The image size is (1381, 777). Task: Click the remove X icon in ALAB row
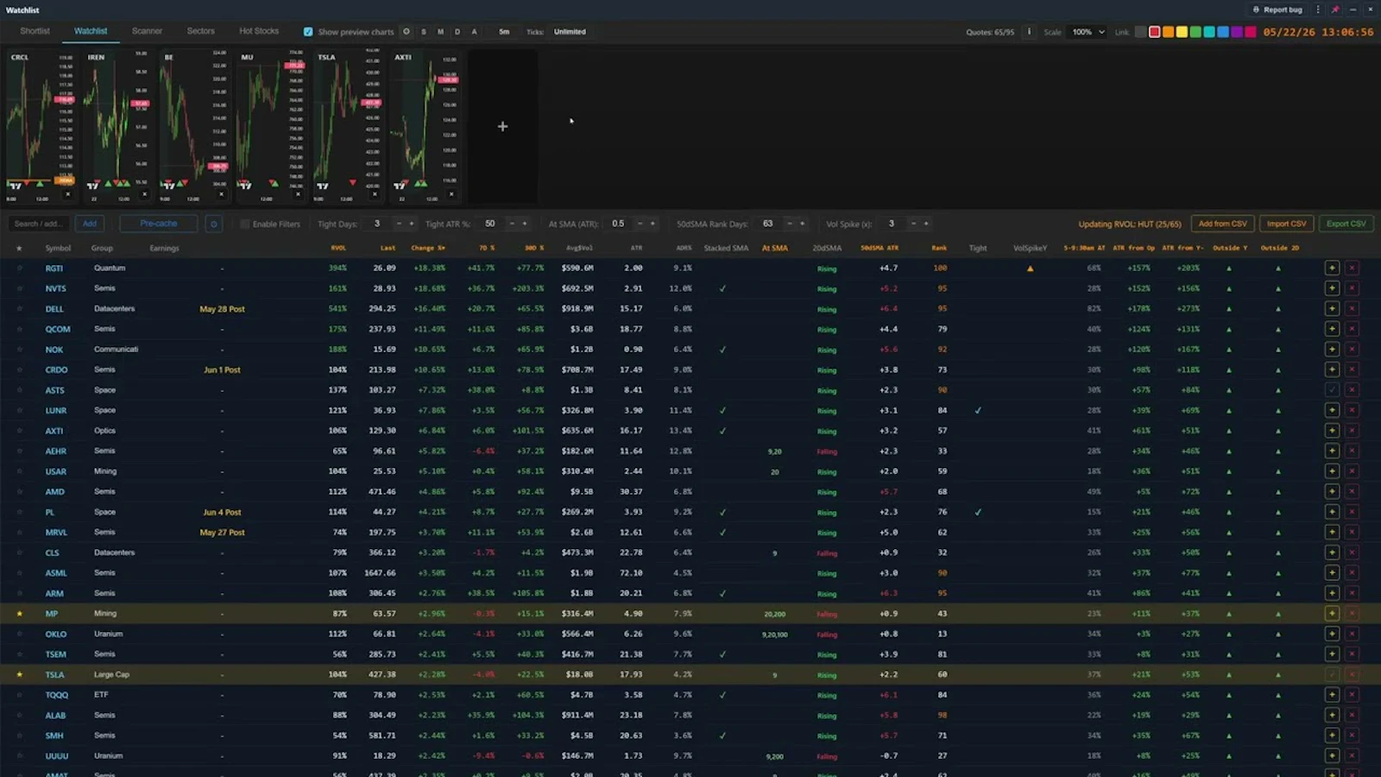pyautogui.click(x=1352, y=716)
